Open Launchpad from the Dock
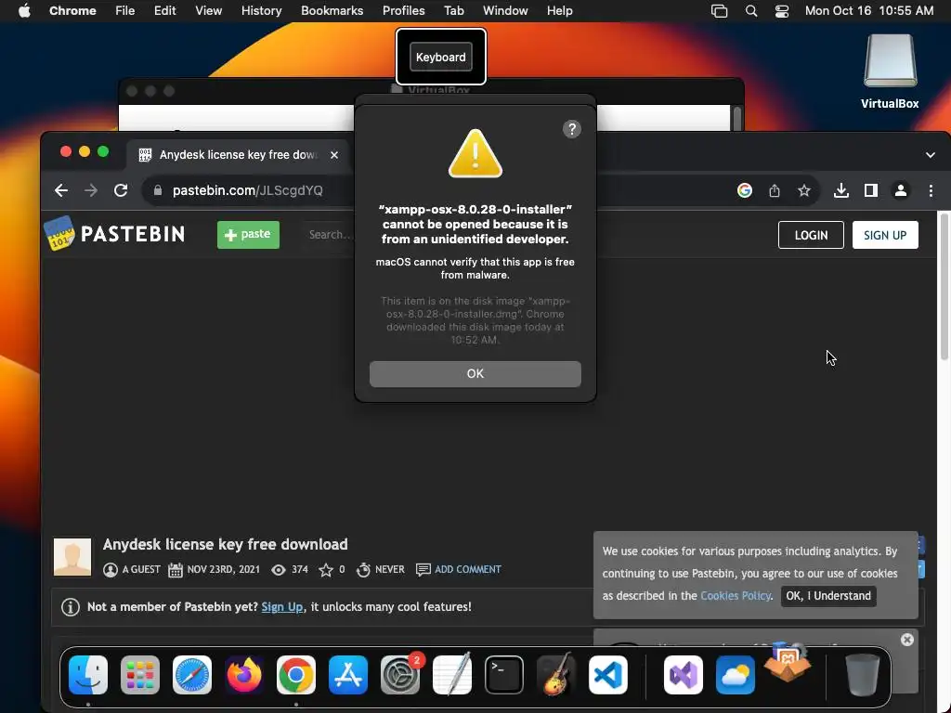Screen dimensions: 951x713 (x=140, y=675)
